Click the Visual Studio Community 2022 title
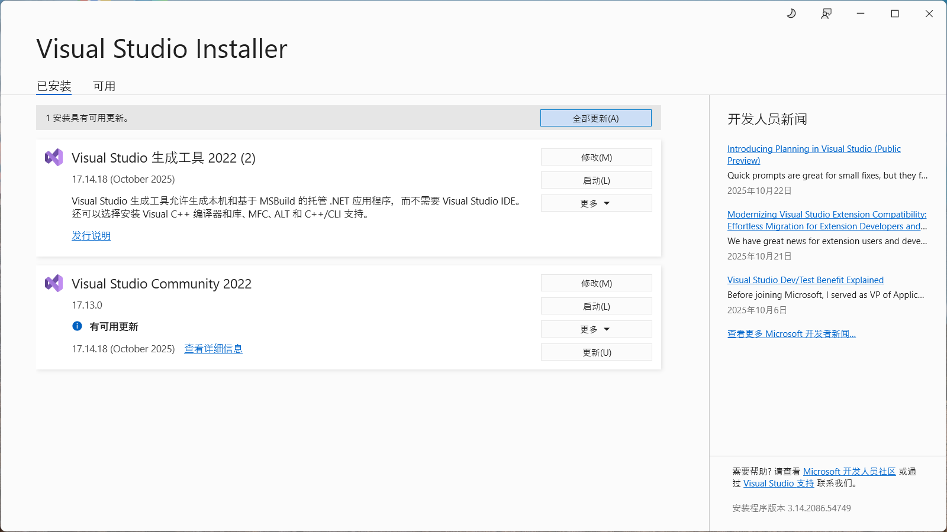This screenshot has width=947, height=532. (x=162, y=284)
